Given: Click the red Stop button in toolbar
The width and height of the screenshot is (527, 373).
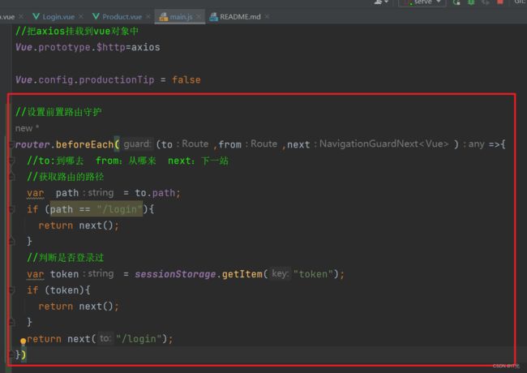Looking at the screenshot, I should point(500,2).
